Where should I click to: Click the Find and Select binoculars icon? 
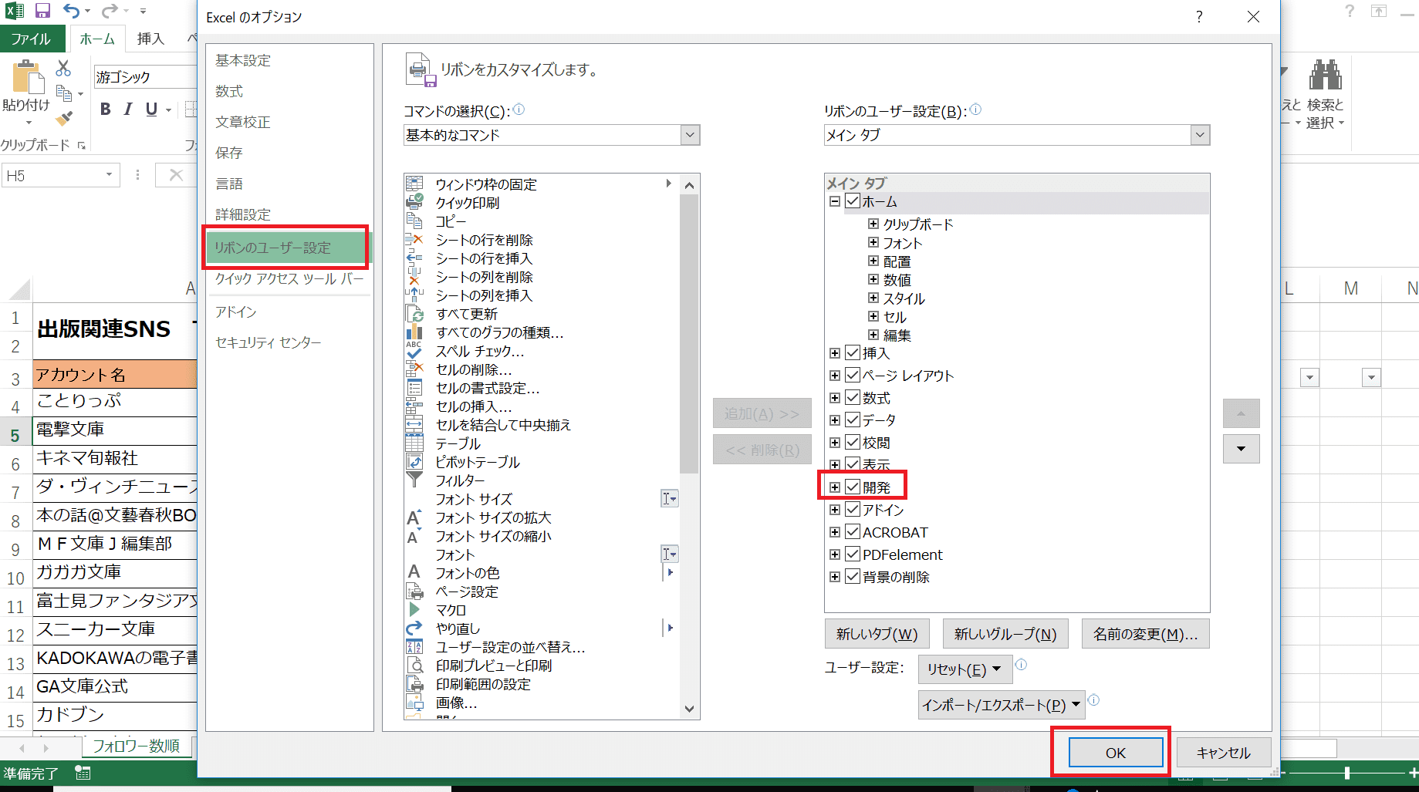[1325, 75]
